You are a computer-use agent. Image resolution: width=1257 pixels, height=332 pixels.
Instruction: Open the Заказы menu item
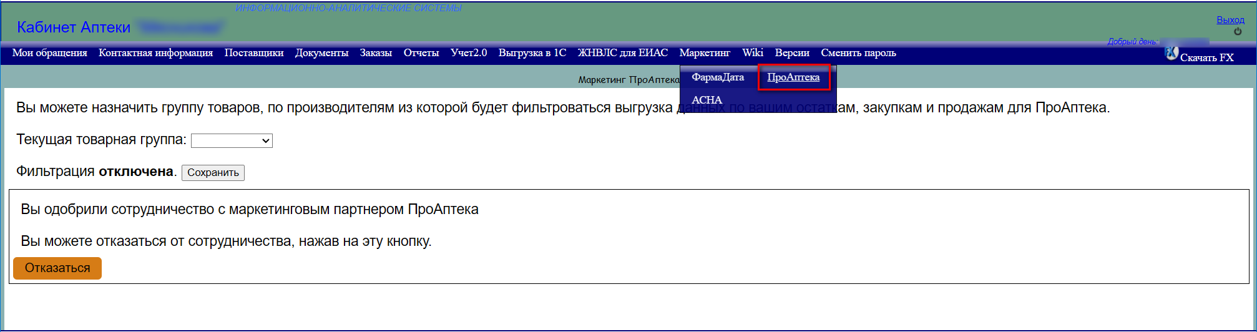(x=376, y=53)
